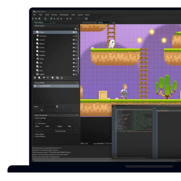
Task: Click the Creation Code button
Action: [x=60, y=131]
